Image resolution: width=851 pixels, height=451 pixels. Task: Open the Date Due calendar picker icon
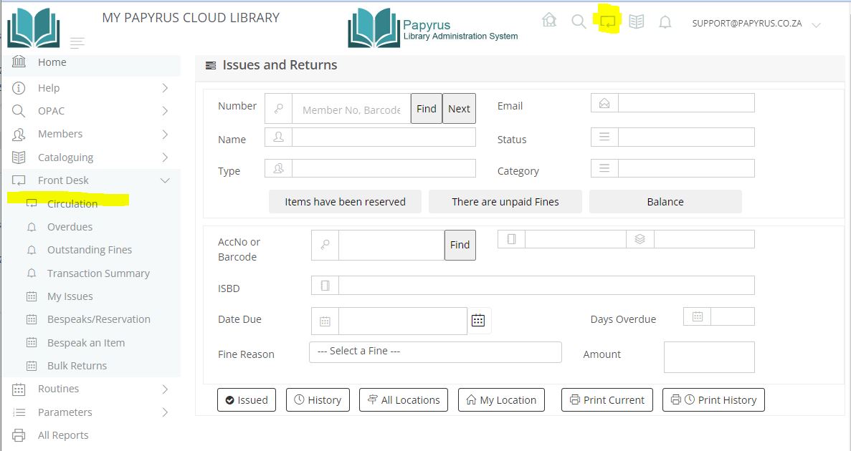point(478,321)
